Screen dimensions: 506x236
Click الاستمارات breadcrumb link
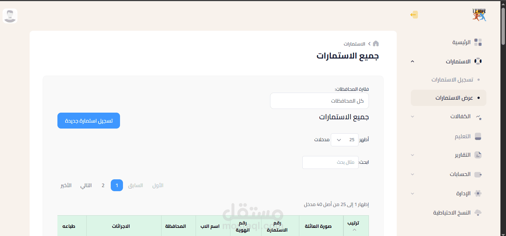pyautogui.click(x=354, y=44)
